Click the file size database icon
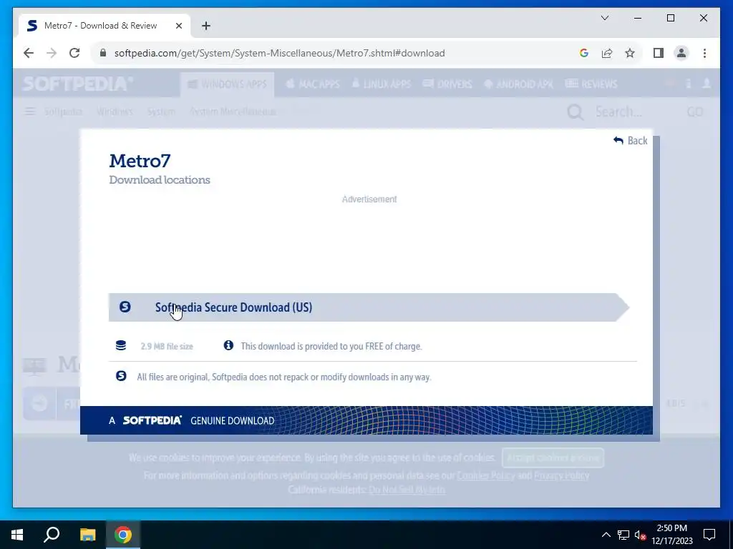Viewport: 733px width, 549px height. coord(120,345)
